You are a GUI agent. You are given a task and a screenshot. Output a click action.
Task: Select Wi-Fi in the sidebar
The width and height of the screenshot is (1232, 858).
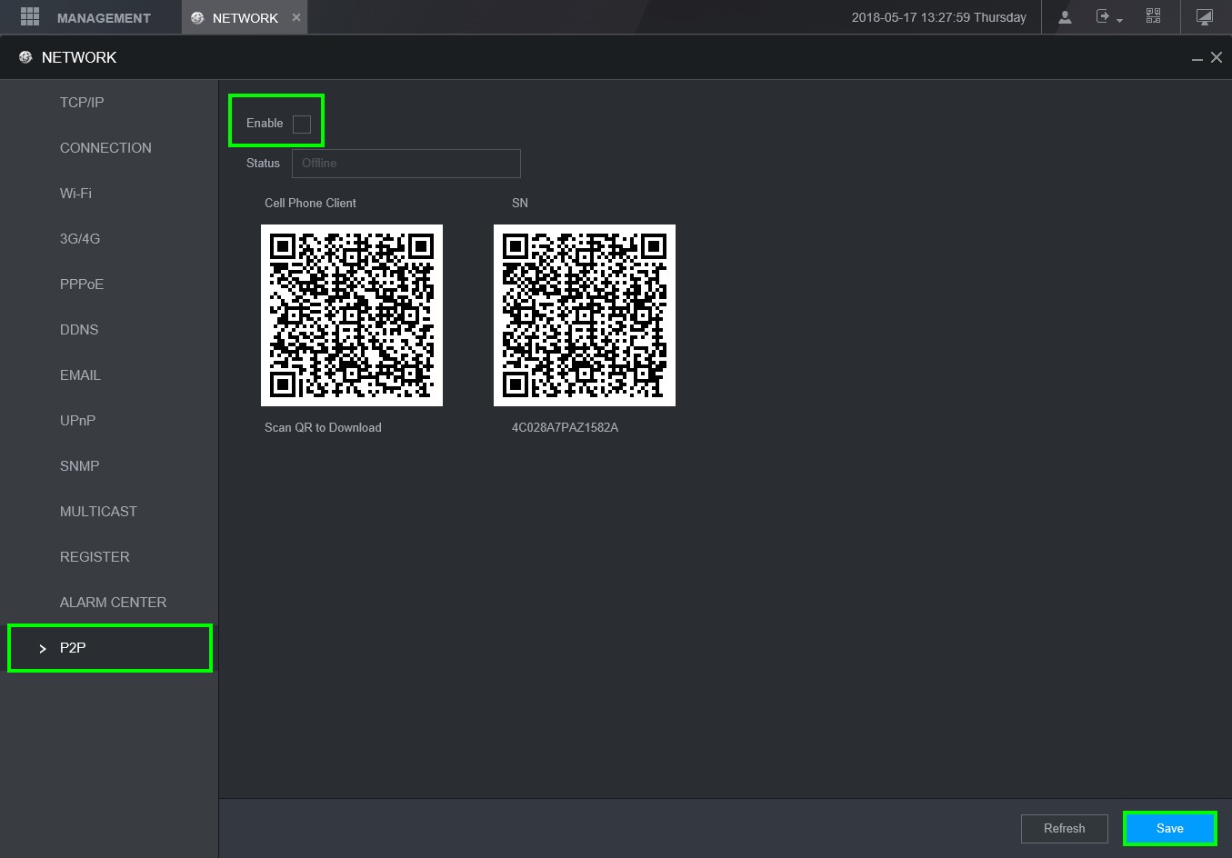75,193
